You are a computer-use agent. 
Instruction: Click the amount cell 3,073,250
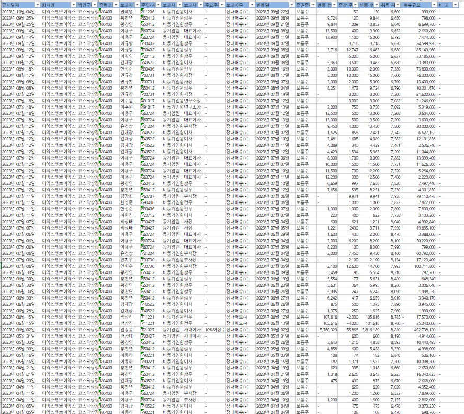point(420,406)
